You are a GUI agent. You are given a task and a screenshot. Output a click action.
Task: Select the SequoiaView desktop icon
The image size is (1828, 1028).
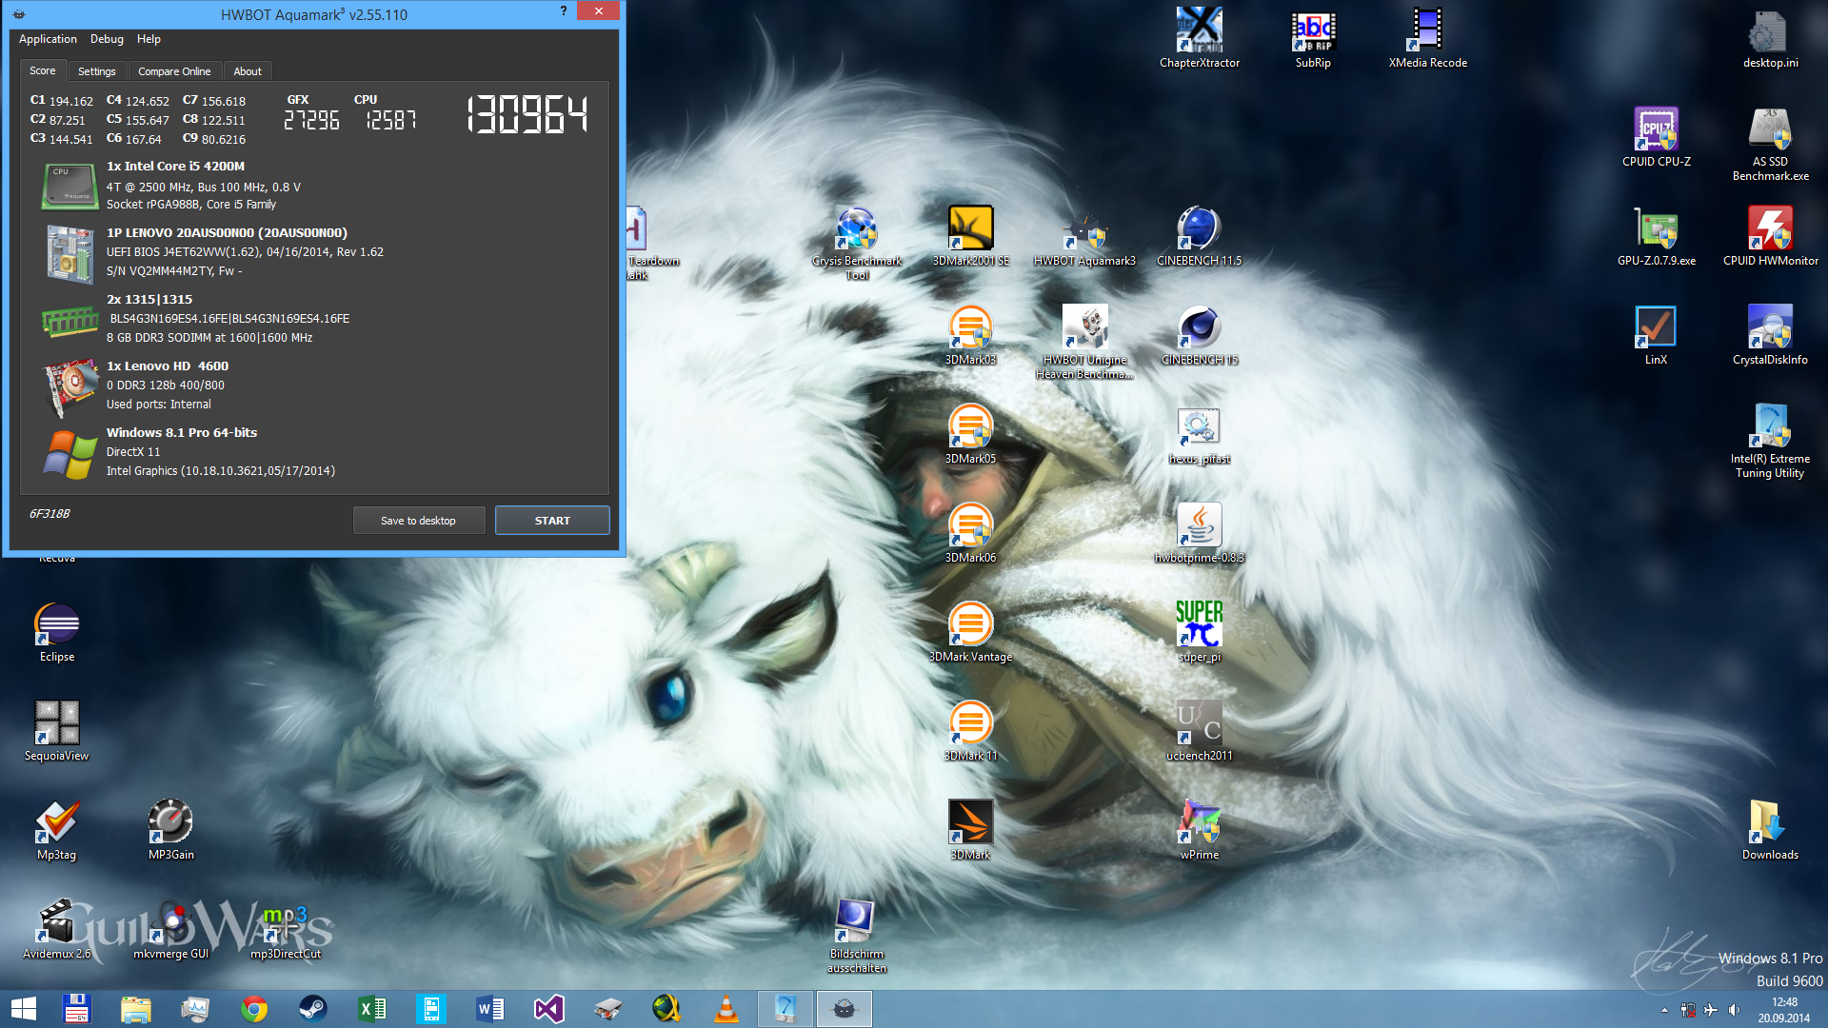coord(57,731)
